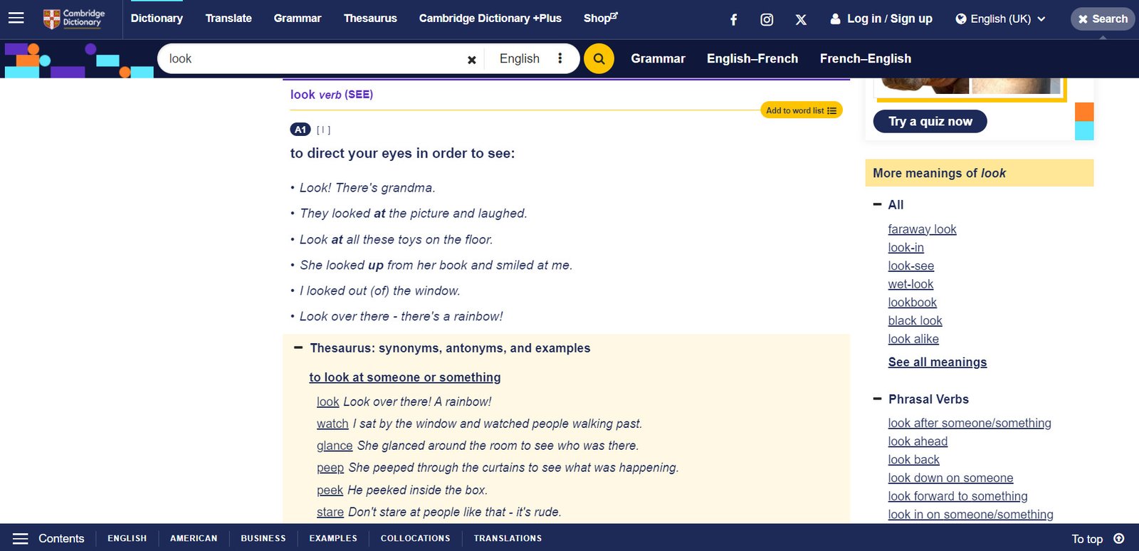Open dataset options three-dot menu
The image size is (1139, 551).
click(560, 58)
